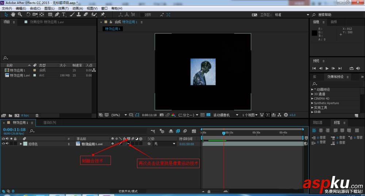Click the 浅绿色 layer label color swatch
This screenshot has width=365, height=196.
(25, 144)
